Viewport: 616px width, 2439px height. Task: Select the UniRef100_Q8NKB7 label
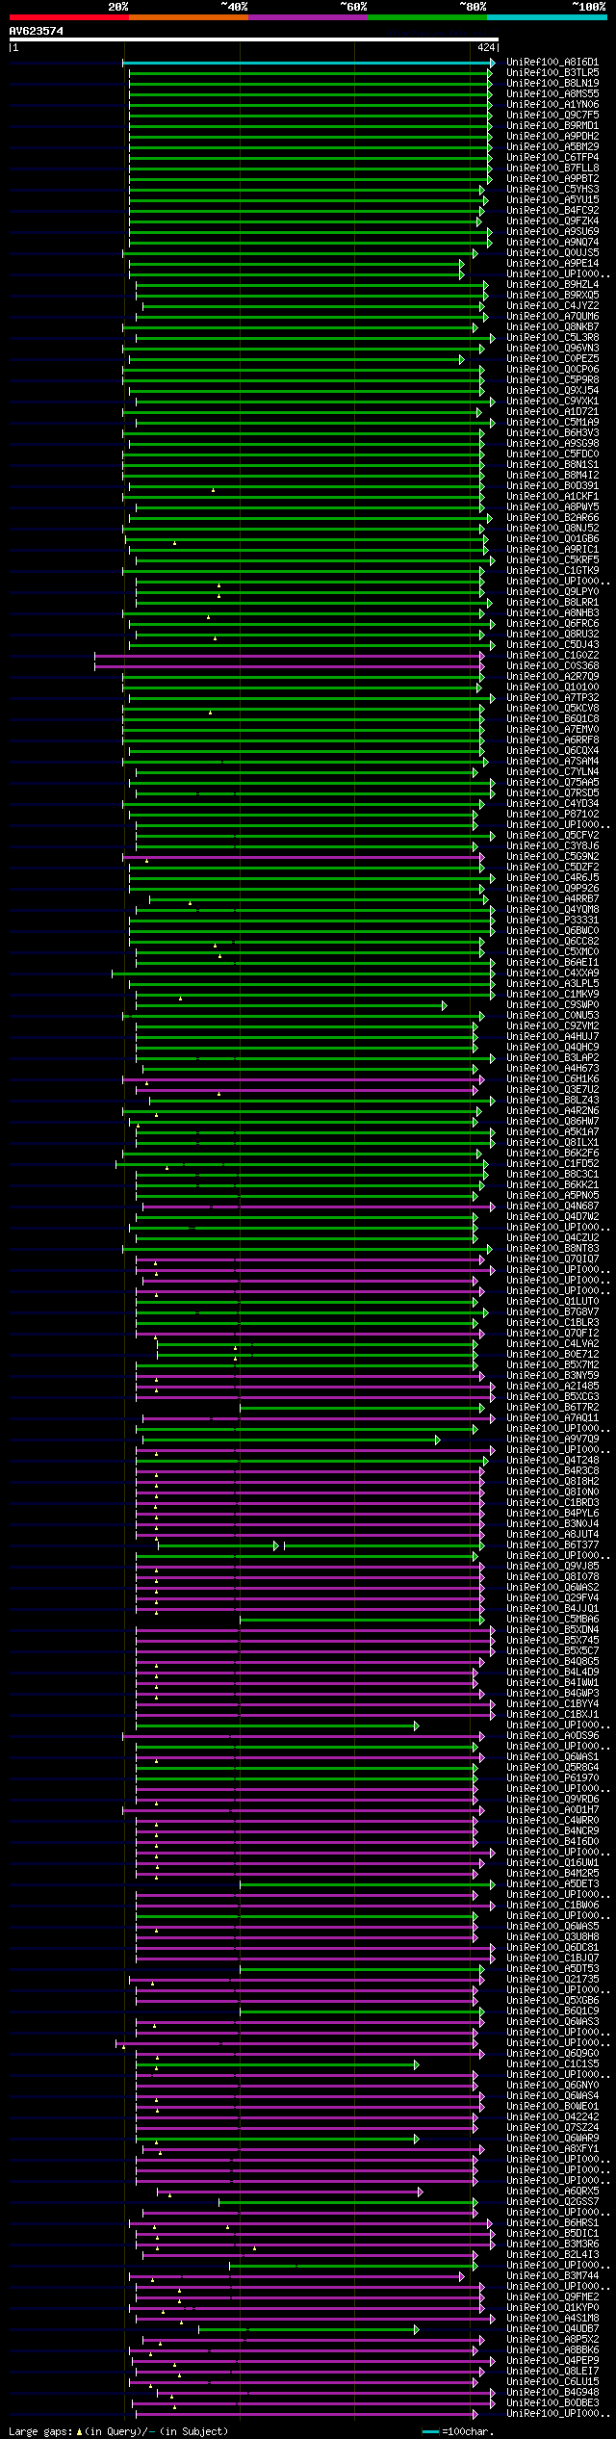tap(552, 327)
